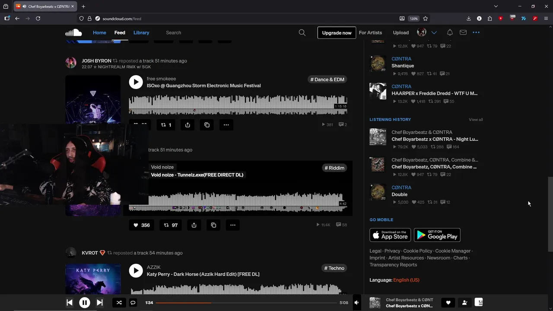Open For Artists page

(370, 32)
